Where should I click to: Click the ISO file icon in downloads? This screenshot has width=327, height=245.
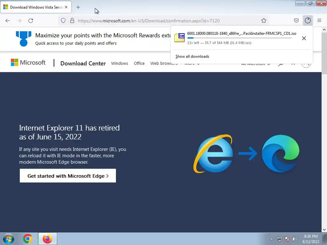tap(179, 38)
